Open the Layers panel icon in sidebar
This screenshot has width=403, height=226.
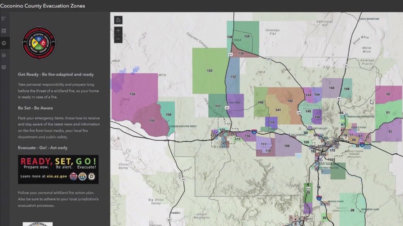(4, 30)
